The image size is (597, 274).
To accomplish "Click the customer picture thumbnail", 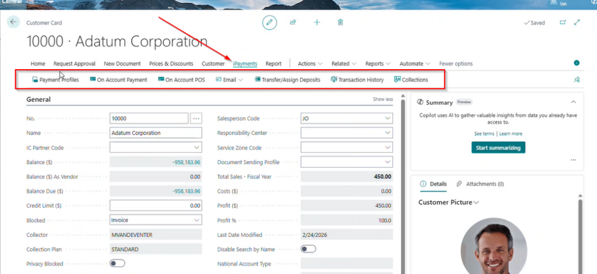I will click(x=494, y=247).
